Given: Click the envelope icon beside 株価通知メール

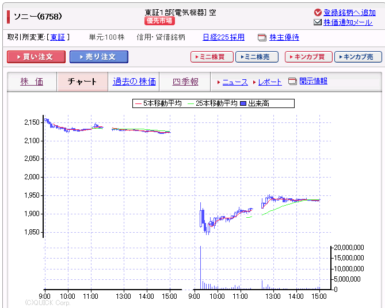Looking at the screenshot, I should tap(318, 22).
